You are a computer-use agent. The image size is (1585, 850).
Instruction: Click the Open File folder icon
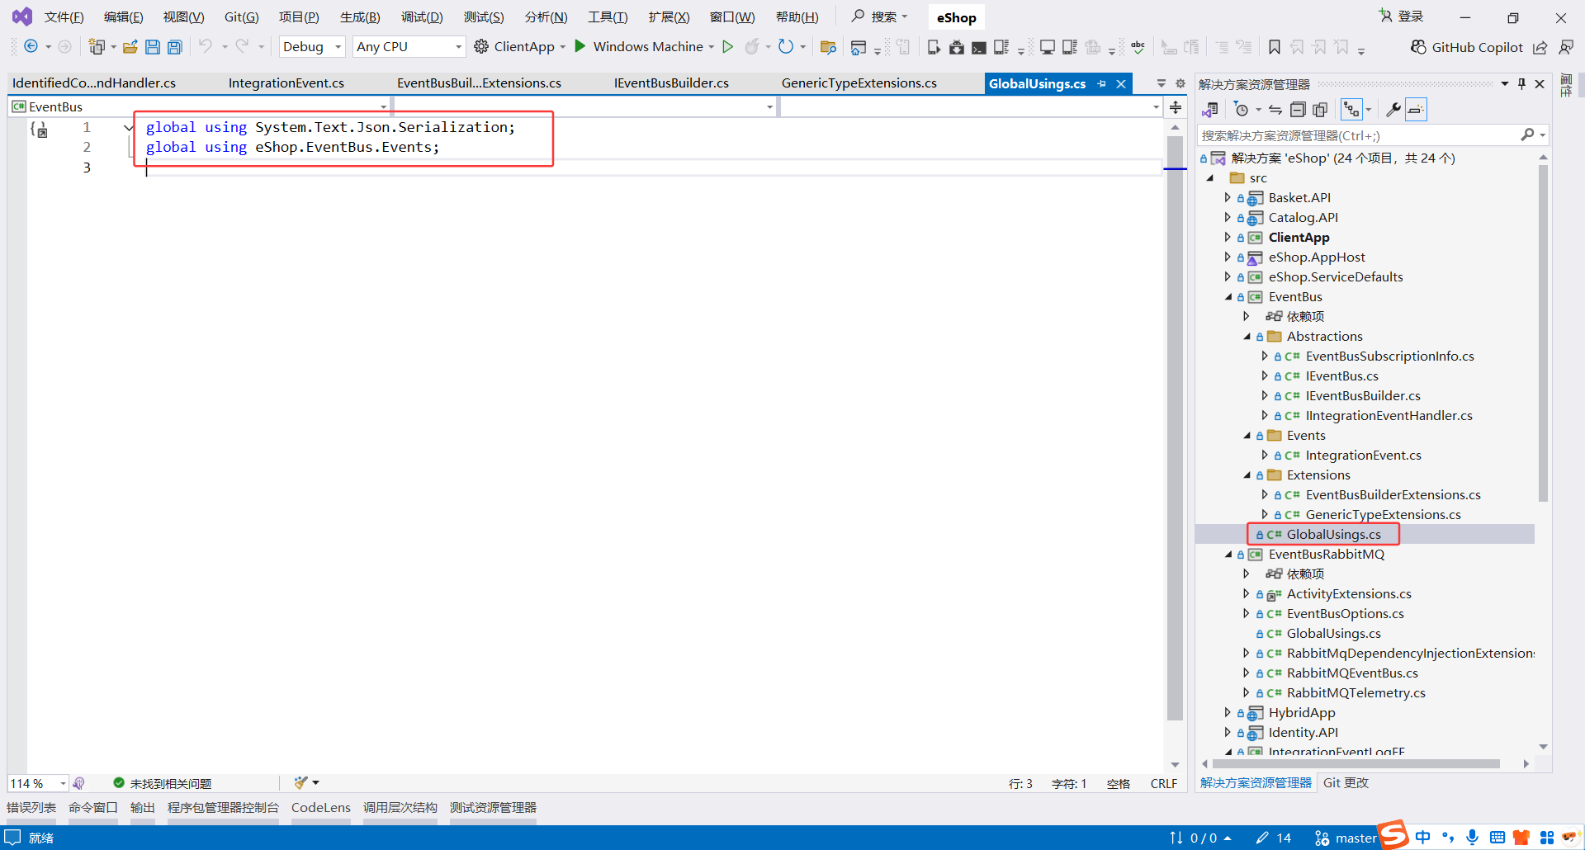[130, 47]
